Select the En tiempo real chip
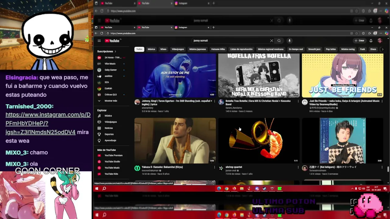Image resolution: width=390 pixels, height=219 pixels. pos(296,49)
